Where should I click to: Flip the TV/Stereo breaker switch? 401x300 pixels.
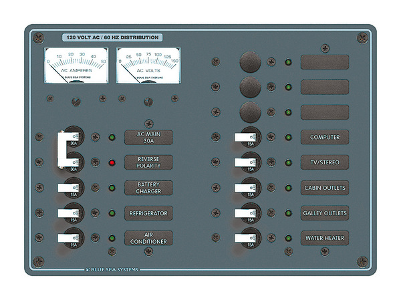tap(245, 162)
